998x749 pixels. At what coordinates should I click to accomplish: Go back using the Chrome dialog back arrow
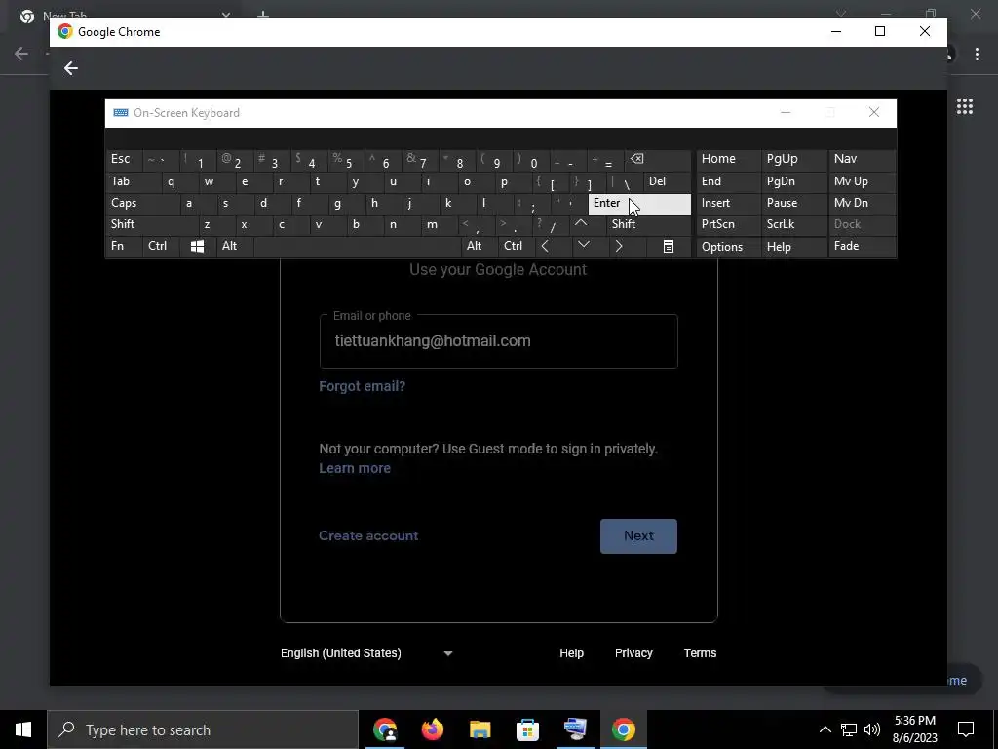(x=70, y=68)
